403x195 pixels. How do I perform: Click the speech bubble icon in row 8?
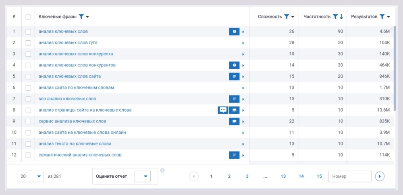(223, 110)
